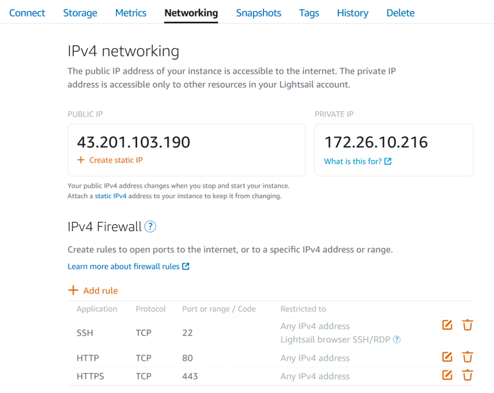Open the Tags tab
Image resolution: width=494 pixels, height=393 pixels.
pos(309,13)
